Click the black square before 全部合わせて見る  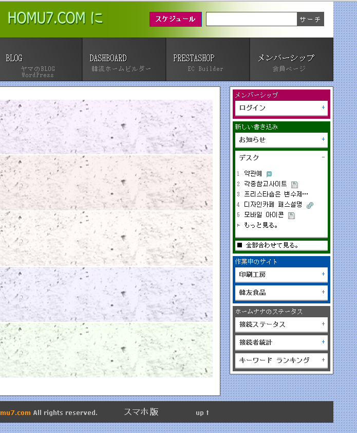click(240, 245)
